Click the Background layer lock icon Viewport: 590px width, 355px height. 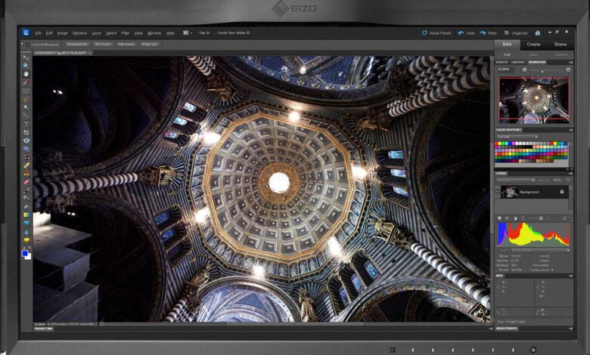coord(561,192)
